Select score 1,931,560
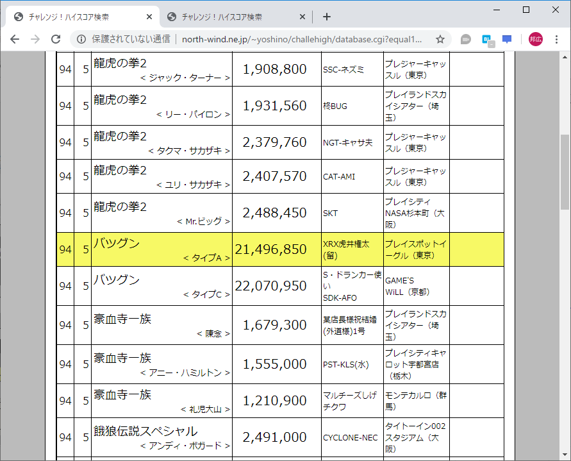Screen dimensions: 571x461 [274, 106]
